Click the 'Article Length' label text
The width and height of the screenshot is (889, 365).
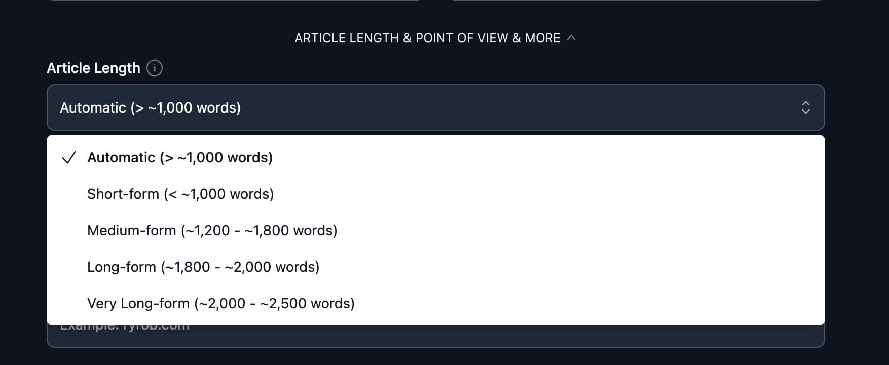94,67
